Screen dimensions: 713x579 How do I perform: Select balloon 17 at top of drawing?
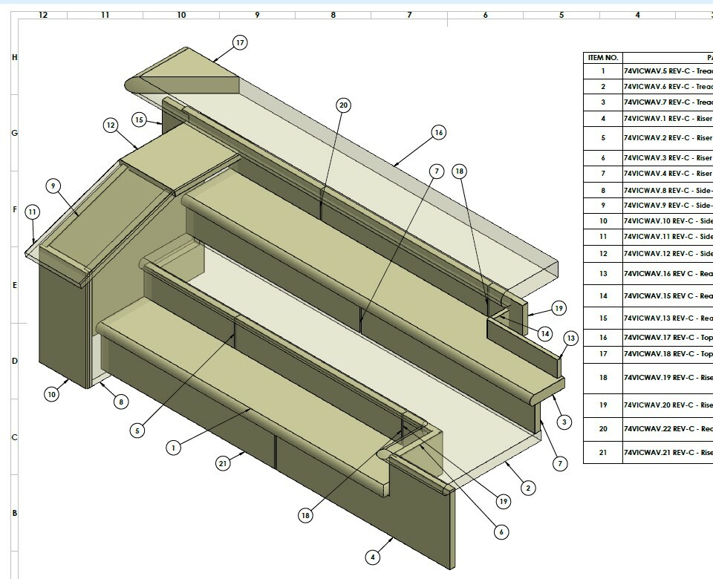pyautogui.click(x=240, y=43)
